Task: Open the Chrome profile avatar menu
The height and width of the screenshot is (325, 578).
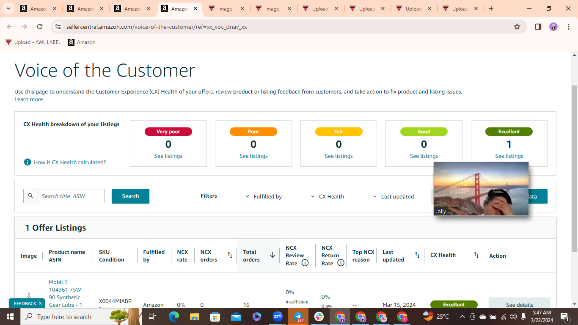Action: pos(553,27)
